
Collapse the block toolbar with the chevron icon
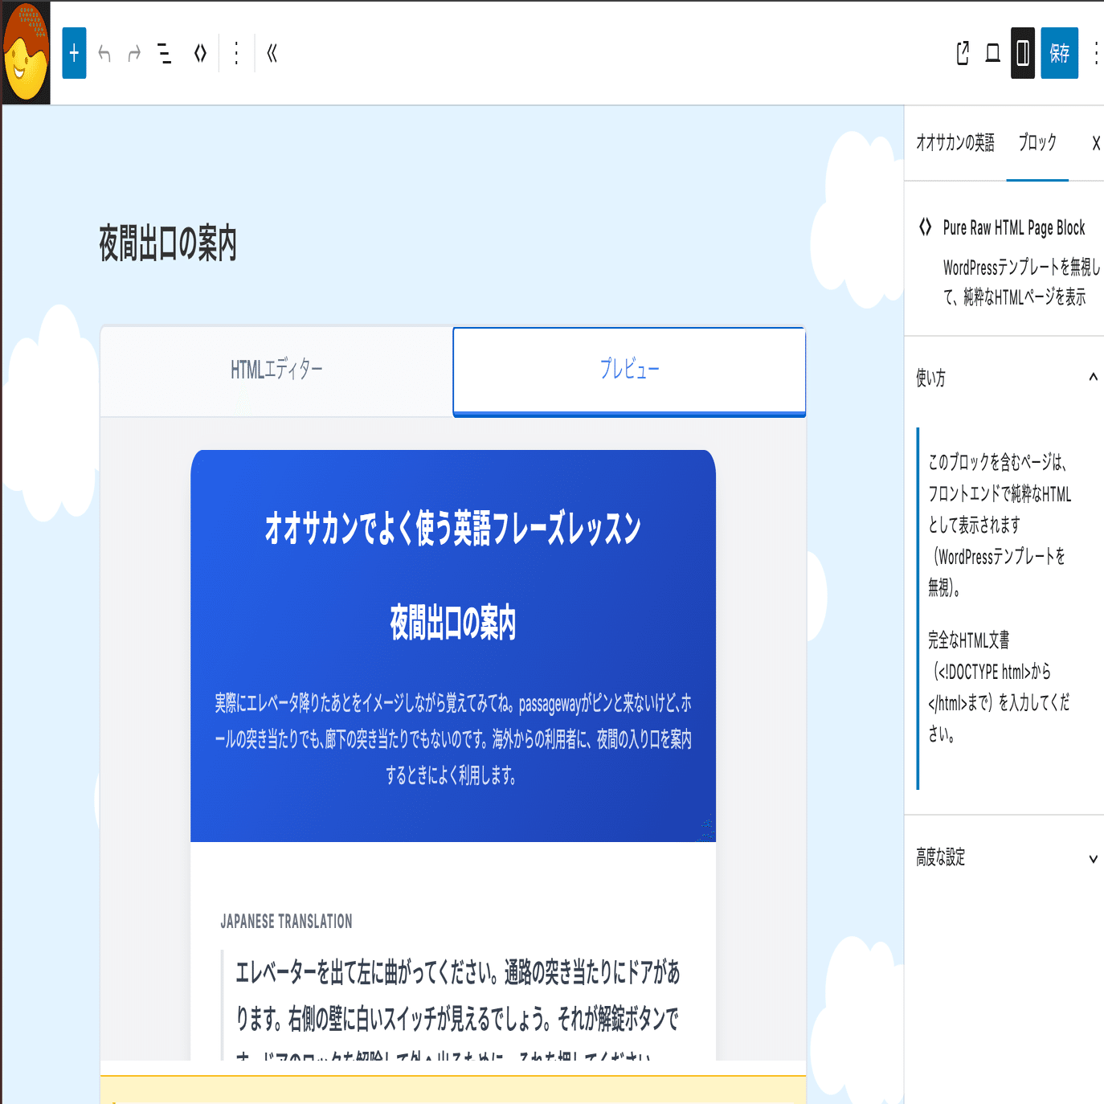tap(273, 53)
